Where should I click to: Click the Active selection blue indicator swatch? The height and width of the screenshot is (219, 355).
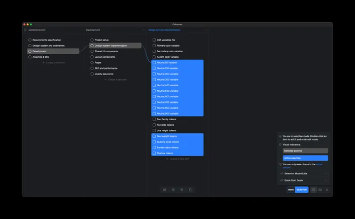[305, 158]
